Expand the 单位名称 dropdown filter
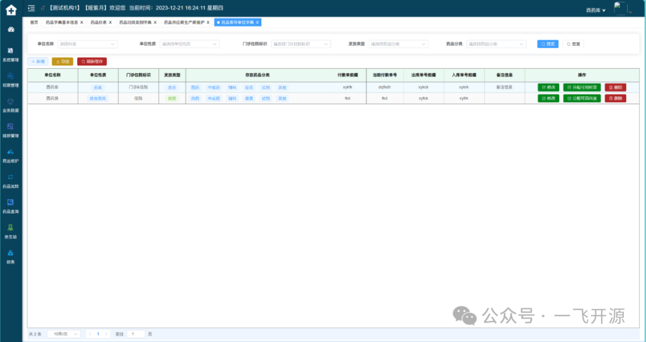Screen dimensions: 646x342 pyautogui.click(x=87, y=44)
